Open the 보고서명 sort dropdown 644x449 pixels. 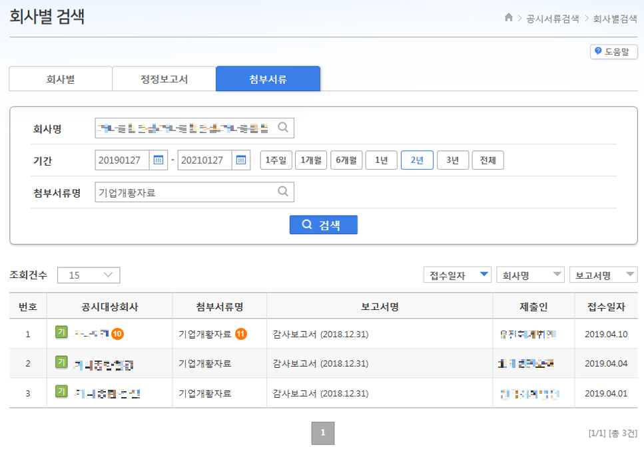[x=603, y=274]
